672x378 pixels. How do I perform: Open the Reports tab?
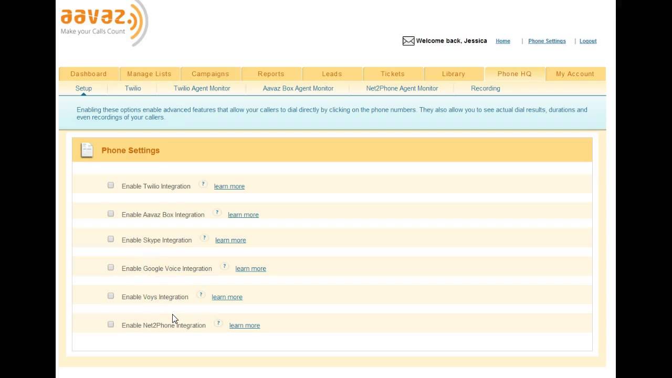point(271,74)
